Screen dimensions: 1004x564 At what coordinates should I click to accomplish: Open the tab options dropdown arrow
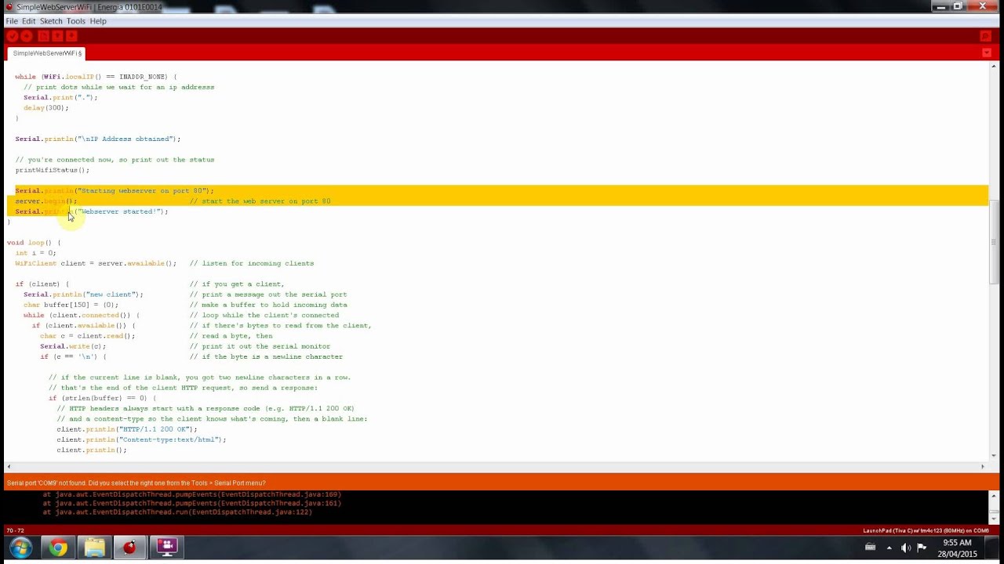987,53
